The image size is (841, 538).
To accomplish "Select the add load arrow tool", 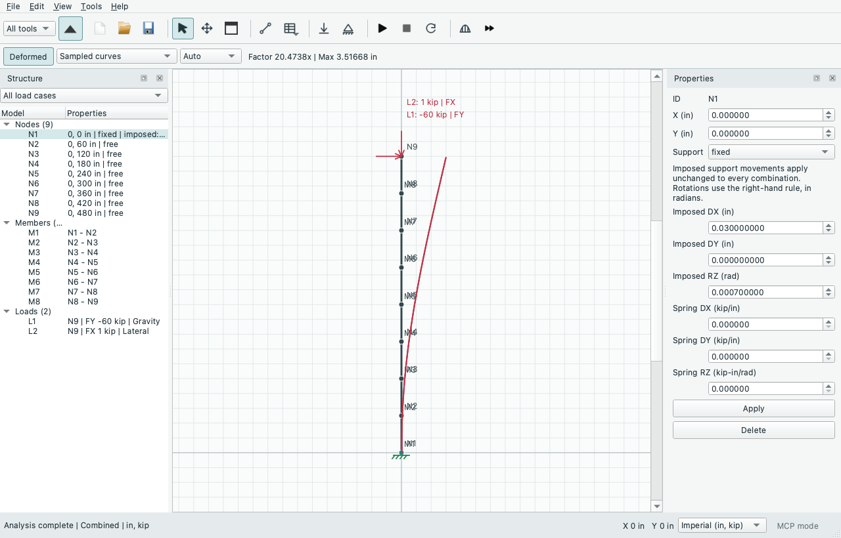I will 324,29.
